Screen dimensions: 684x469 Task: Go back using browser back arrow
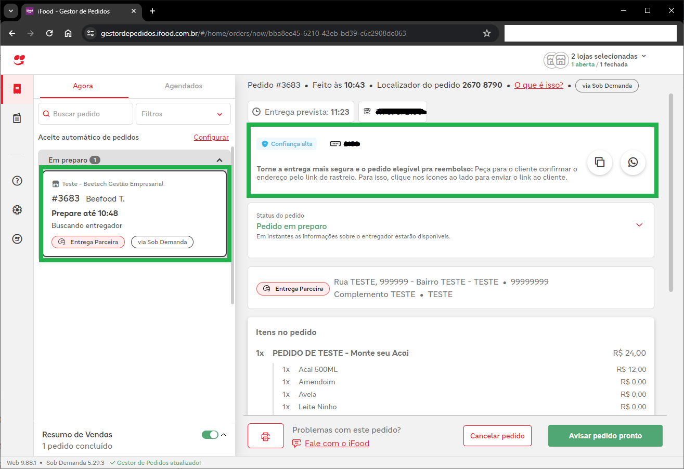[12, 33]
